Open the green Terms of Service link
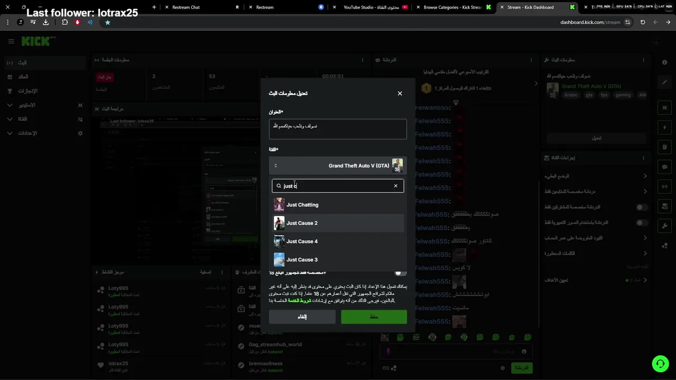Viewport: 676px width, 380px height. (x=299, y=300)
